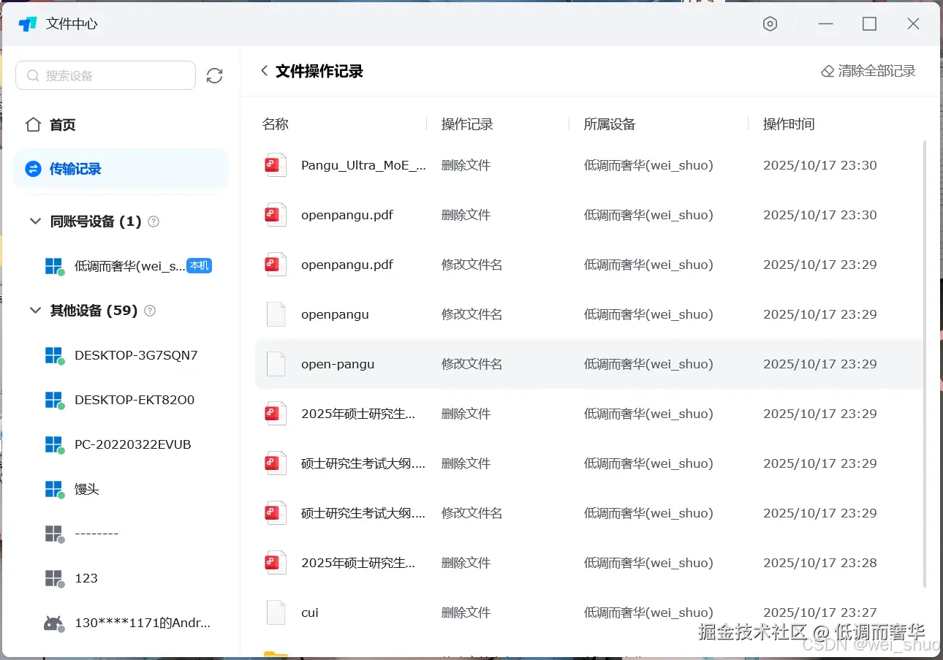Viewport: 943px width, 660px height.
Task: Click the refresh icon beside the device search box
Action: pos(214,75)
